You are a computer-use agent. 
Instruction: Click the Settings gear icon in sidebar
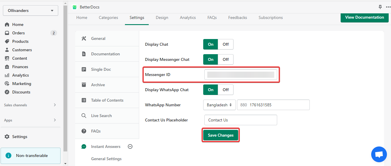(x=7, y=137)
